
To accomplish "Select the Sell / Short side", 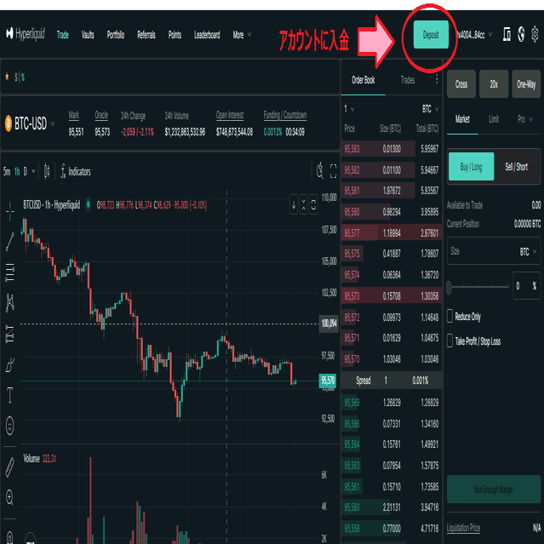I will [516, 167].
